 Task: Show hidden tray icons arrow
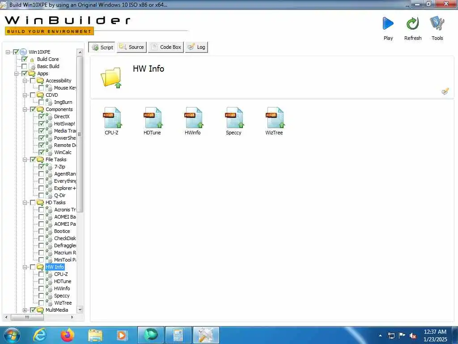click(x=380, y=335)
